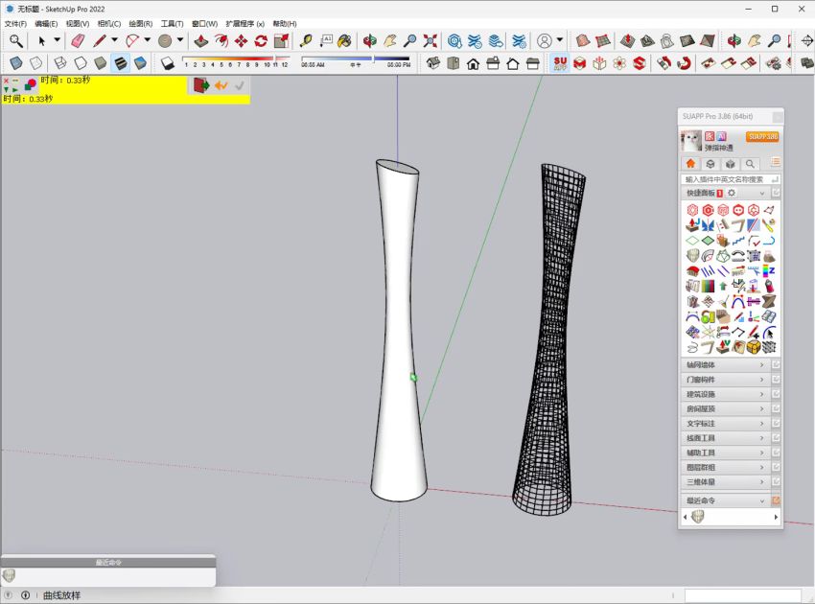This screenshot has width=815, height=604.
Task: Expand the 三维体量 category
Action: (725, 482)
